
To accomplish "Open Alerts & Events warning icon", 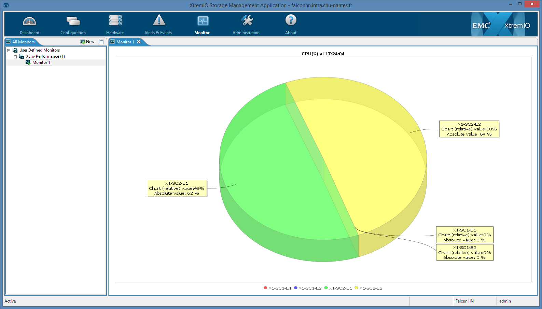I will pos(159,21).
